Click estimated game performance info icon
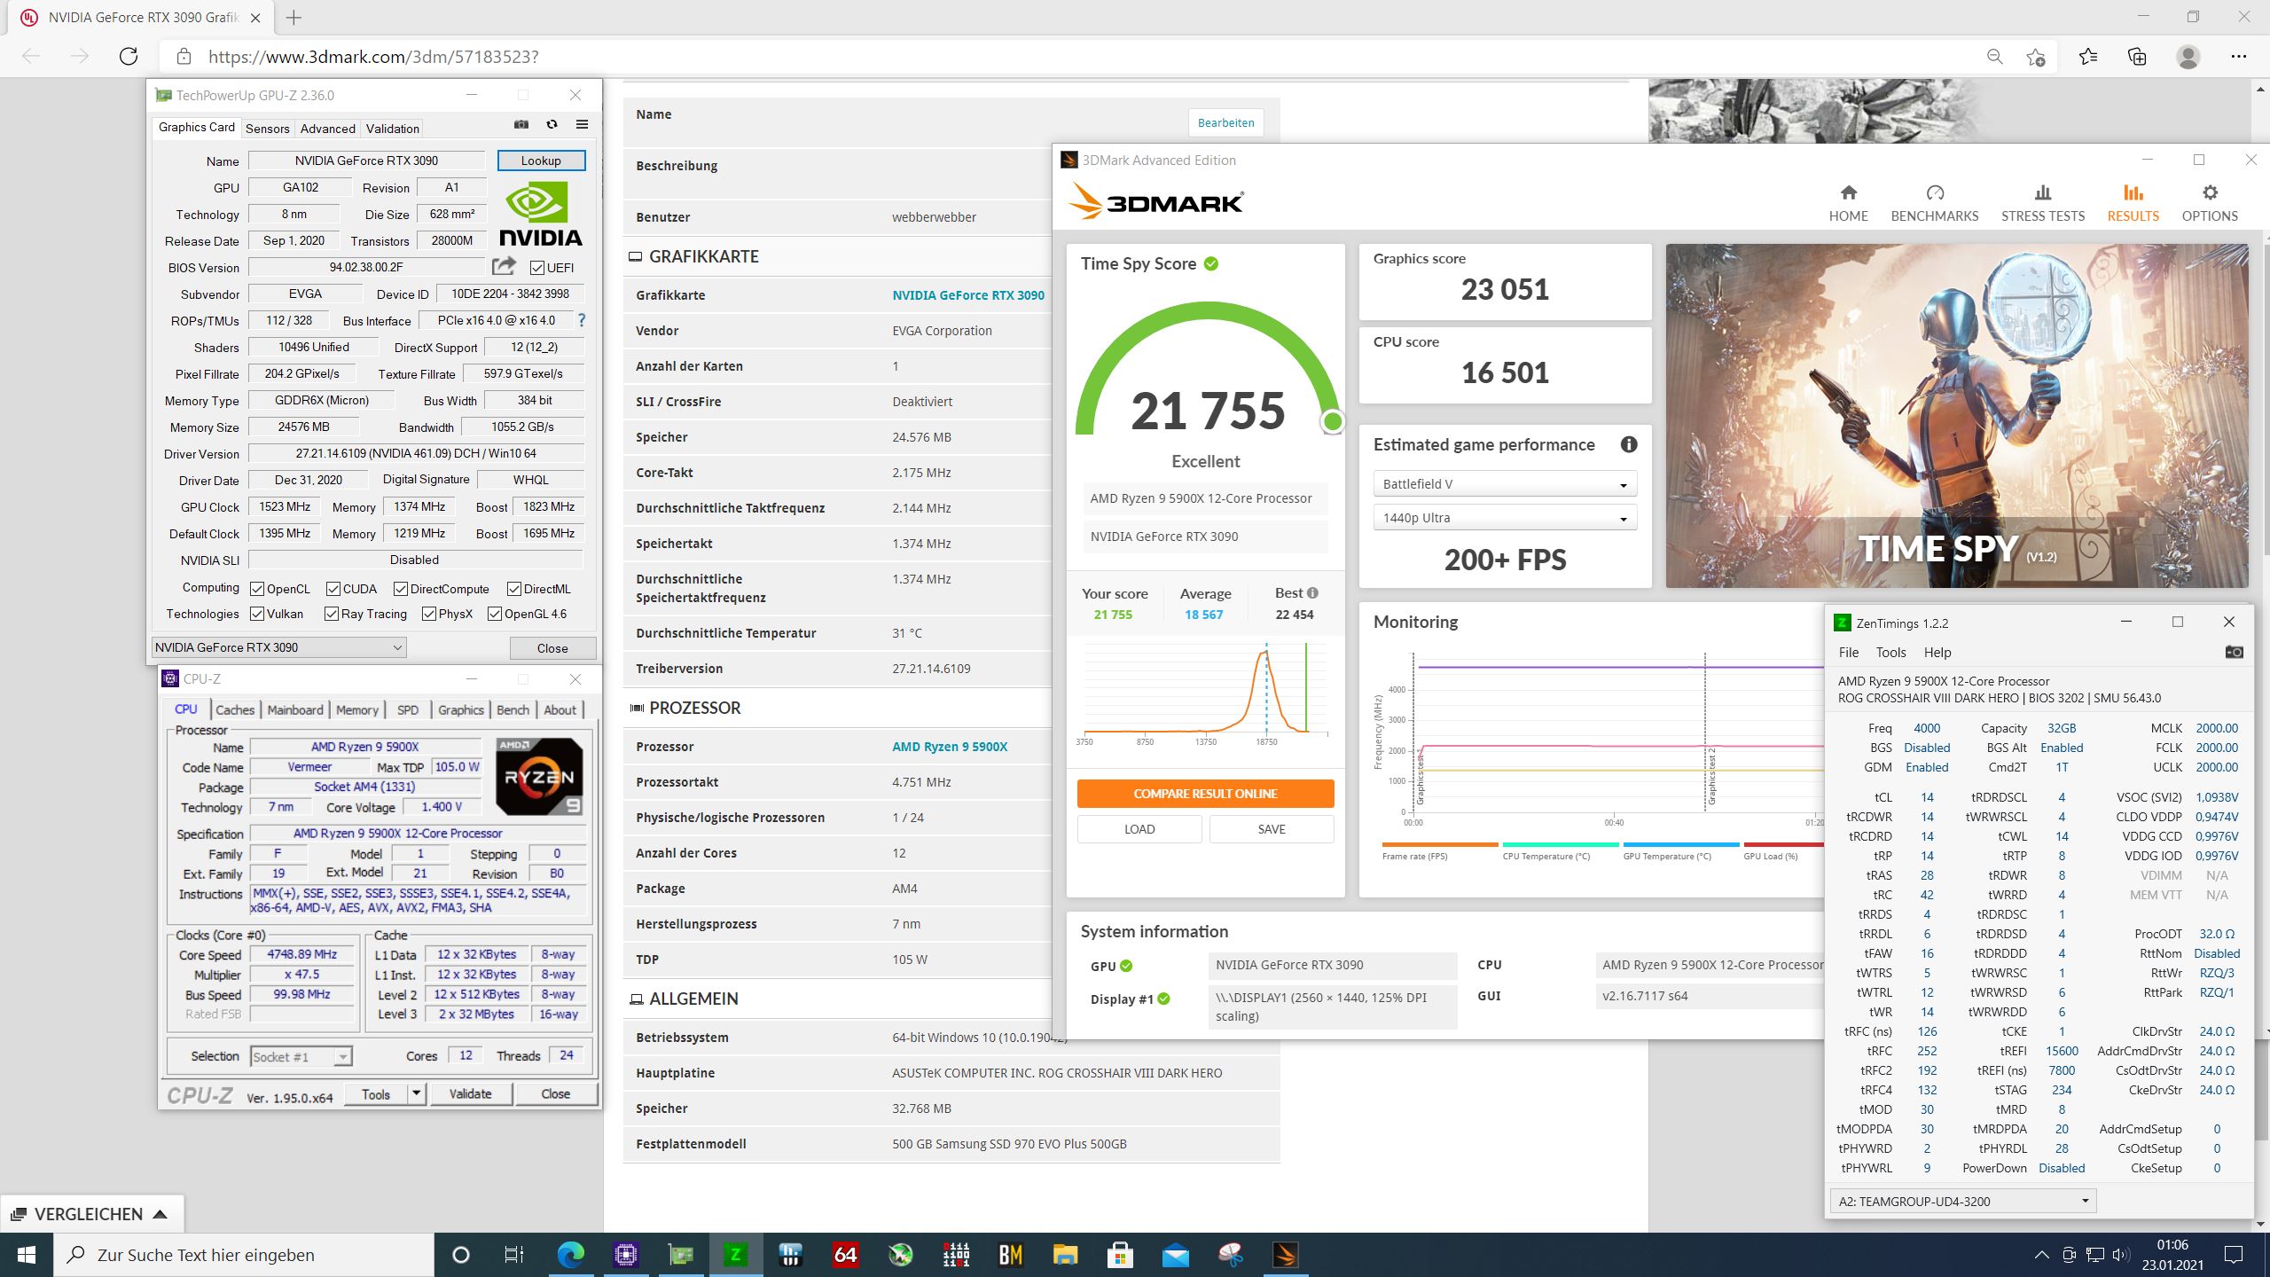Screen dimensions: 2270x1277 (x=1628, y=445)
